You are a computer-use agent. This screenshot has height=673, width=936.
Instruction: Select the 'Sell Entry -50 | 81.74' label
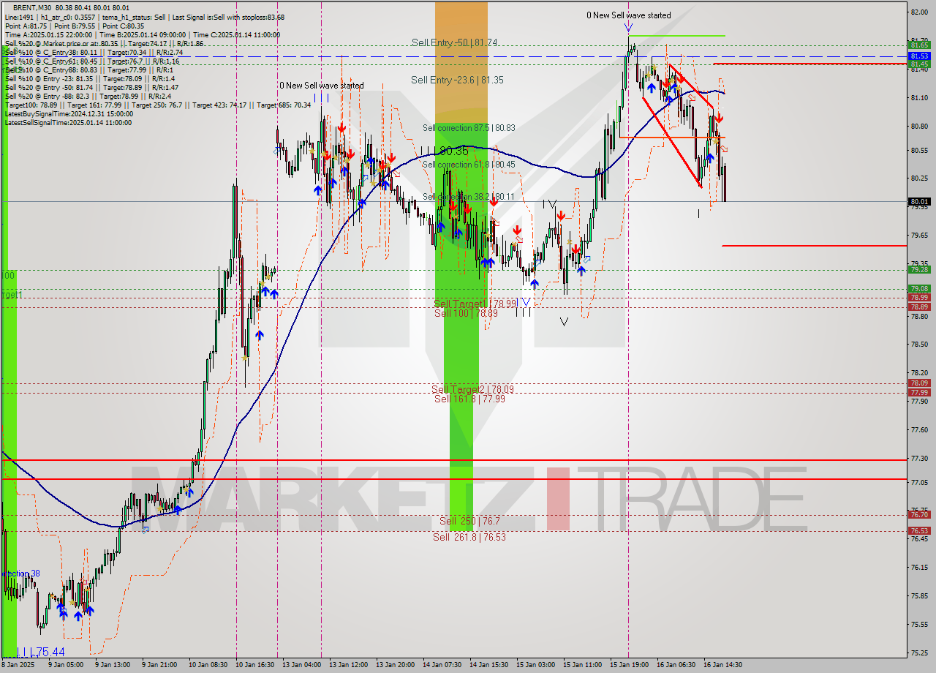[454, 43]
